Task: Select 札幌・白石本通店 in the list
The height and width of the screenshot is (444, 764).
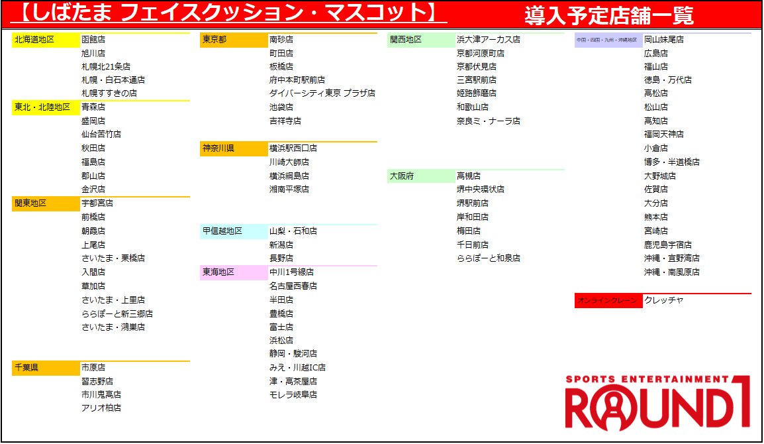Action: 113,80
